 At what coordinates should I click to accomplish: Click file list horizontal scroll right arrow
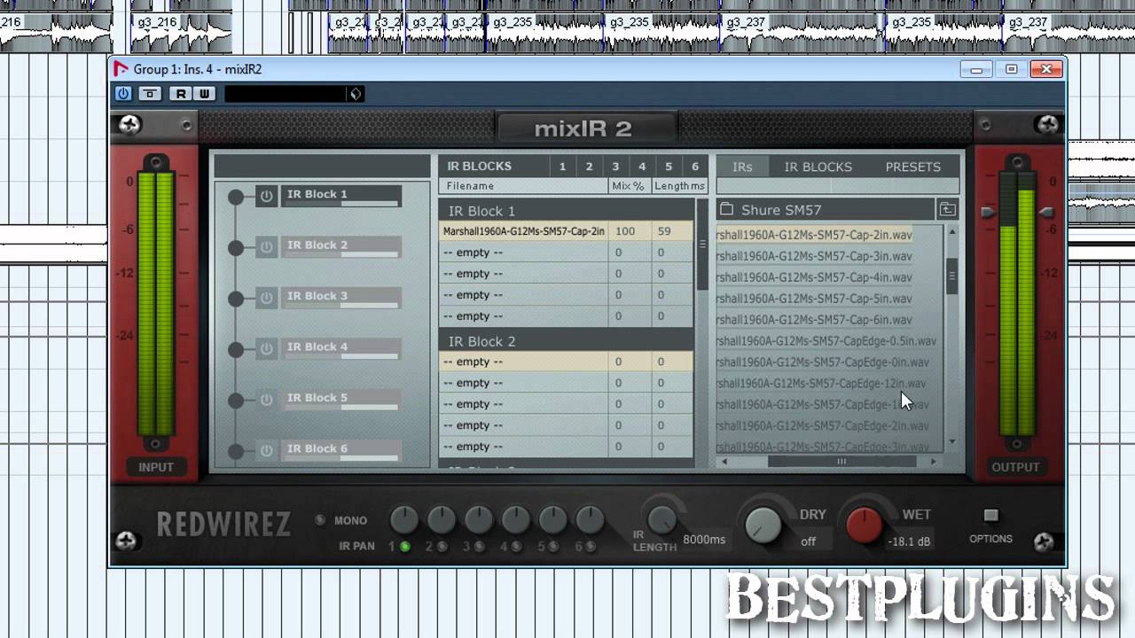pos(933,461)
